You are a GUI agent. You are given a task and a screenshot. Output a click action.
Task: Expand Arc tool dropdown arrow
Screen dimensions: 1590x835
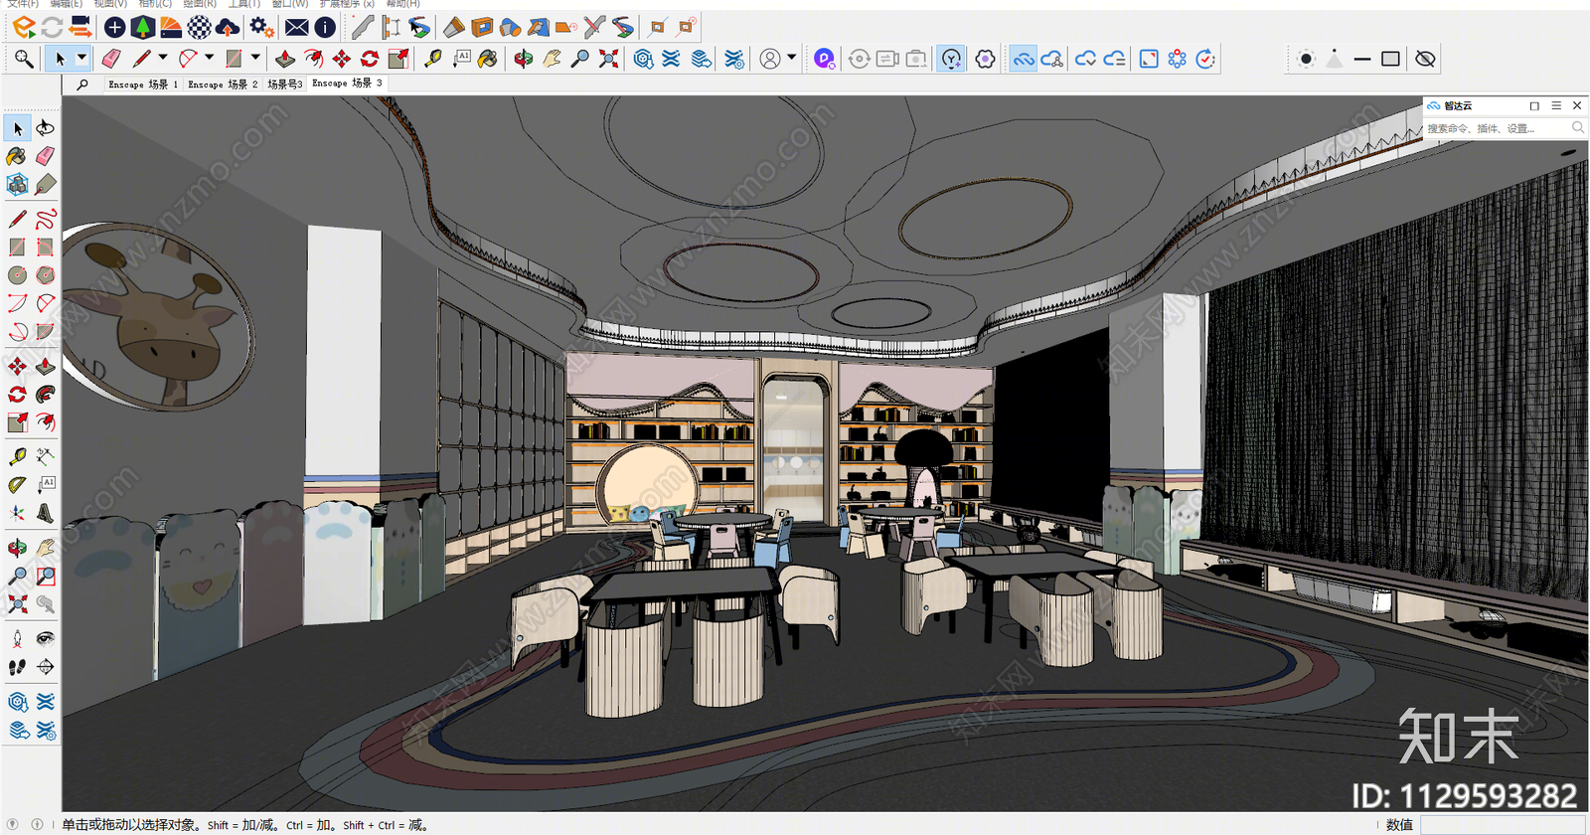tap(209, 59)
